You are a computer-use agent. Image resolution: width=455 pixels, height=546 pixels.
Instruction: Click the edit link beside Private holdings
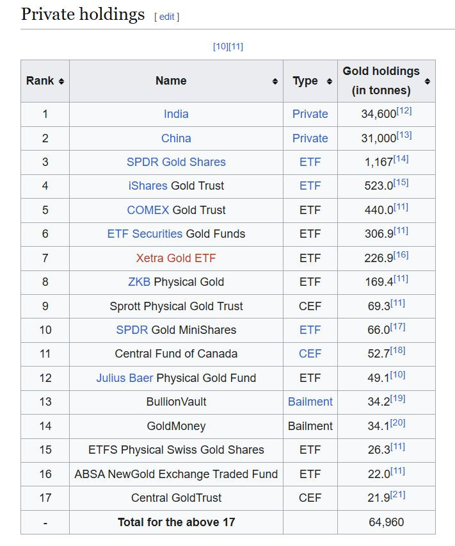point(166,17)
